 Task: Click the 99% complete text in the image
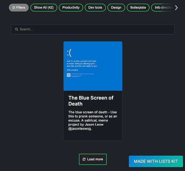coord(72,70)
